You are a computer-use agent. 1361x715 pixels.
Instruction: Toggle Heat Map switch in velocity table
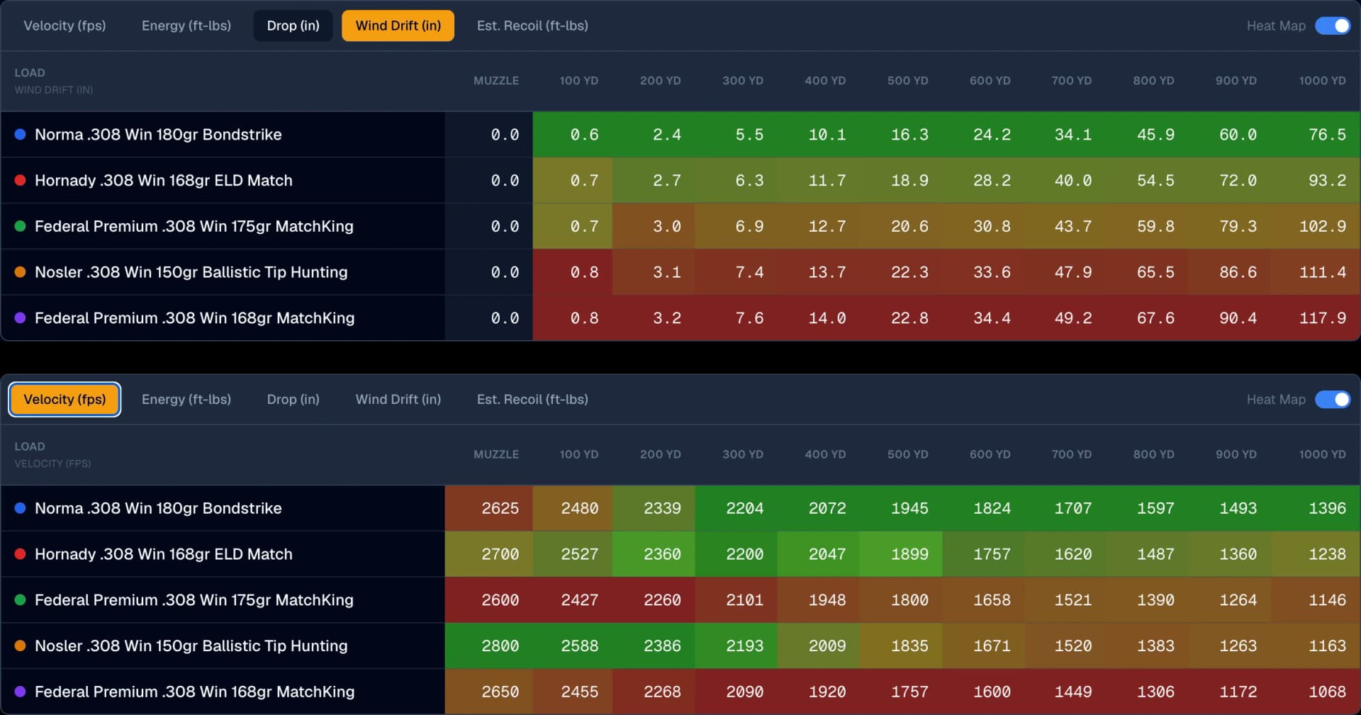(x=1333, y=400)
